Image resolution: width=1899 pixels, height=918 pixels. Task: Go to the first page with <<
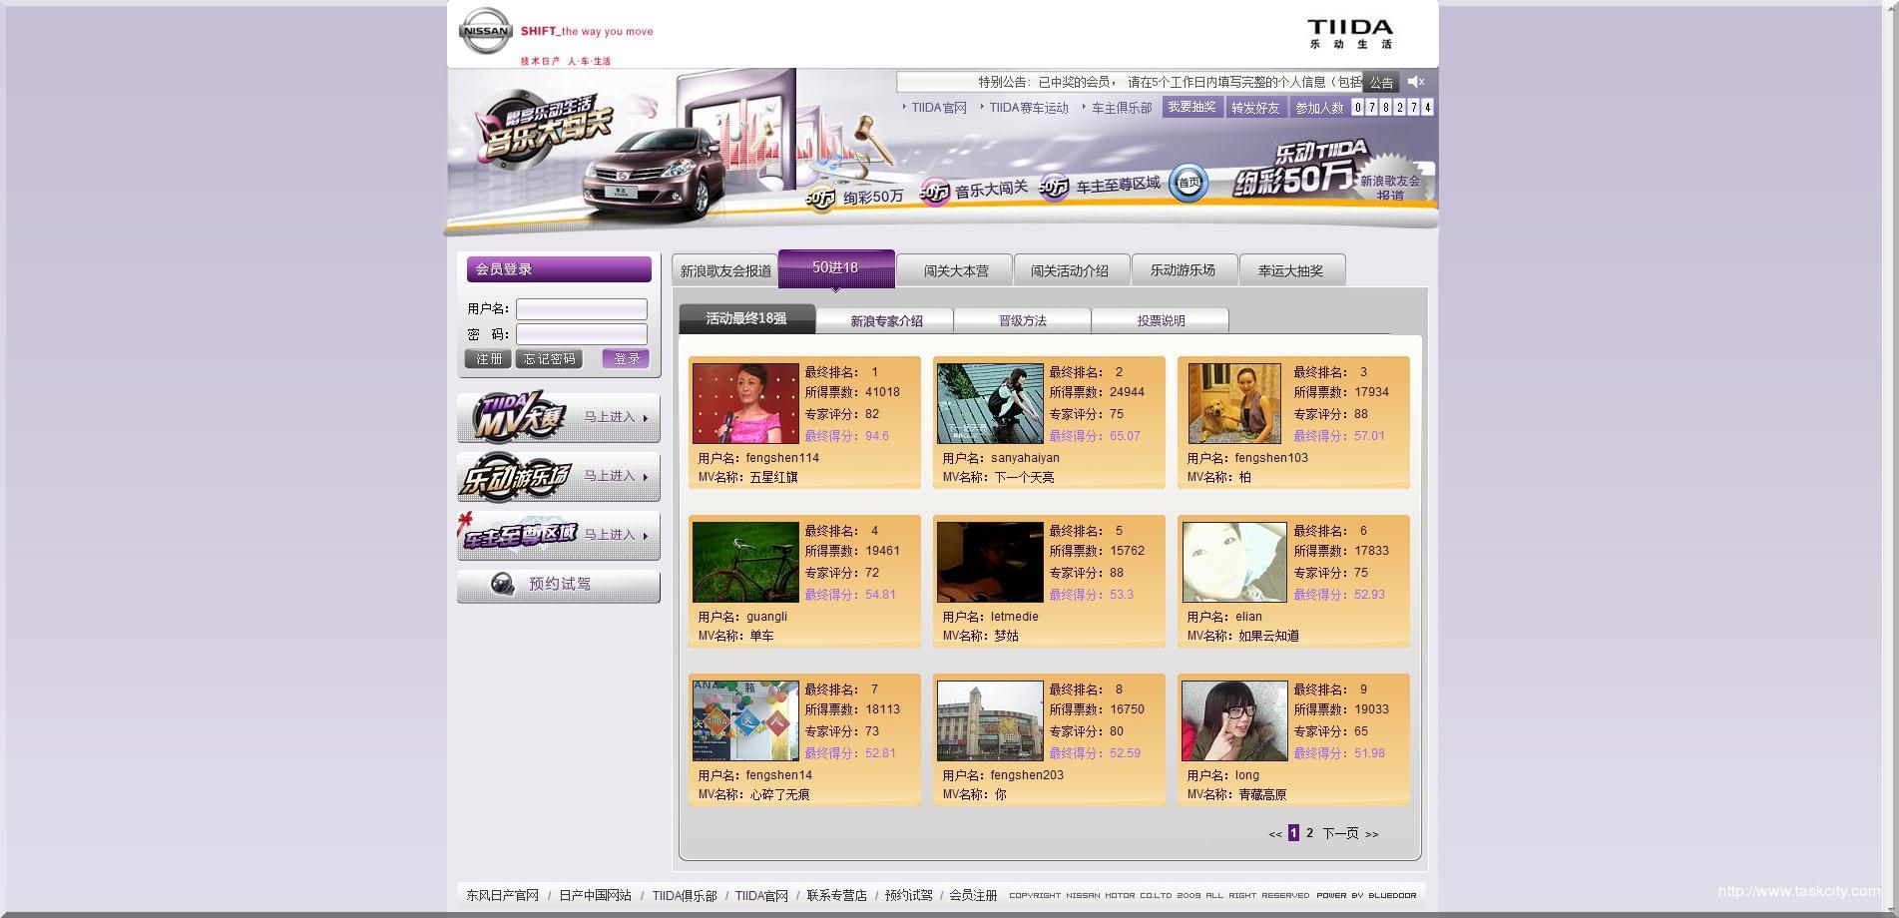[1274, 834]
